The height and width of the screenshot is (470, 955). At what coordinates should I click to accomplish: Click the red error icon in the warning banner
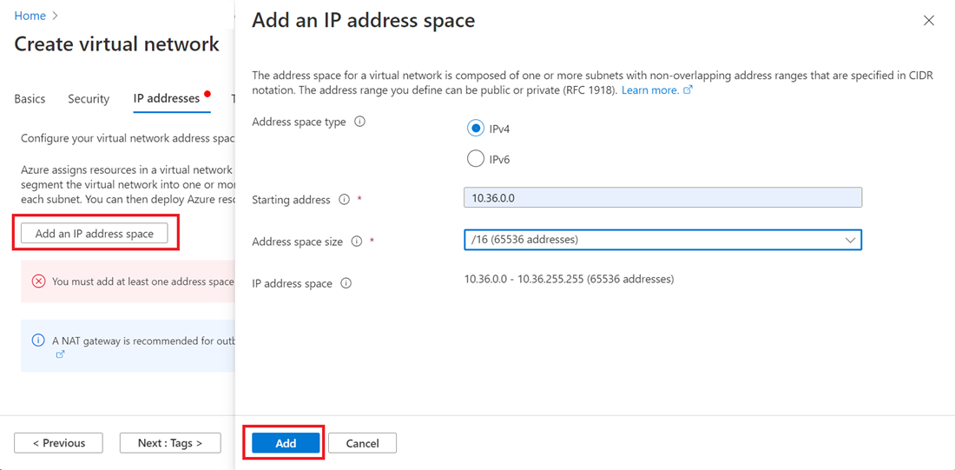click(38, 281)
